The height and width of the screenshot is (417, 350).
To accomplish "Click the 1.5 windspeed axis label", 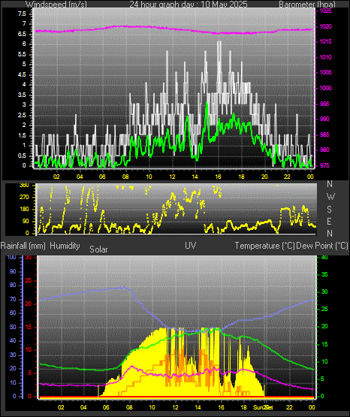I will click(x=22, y=136).
